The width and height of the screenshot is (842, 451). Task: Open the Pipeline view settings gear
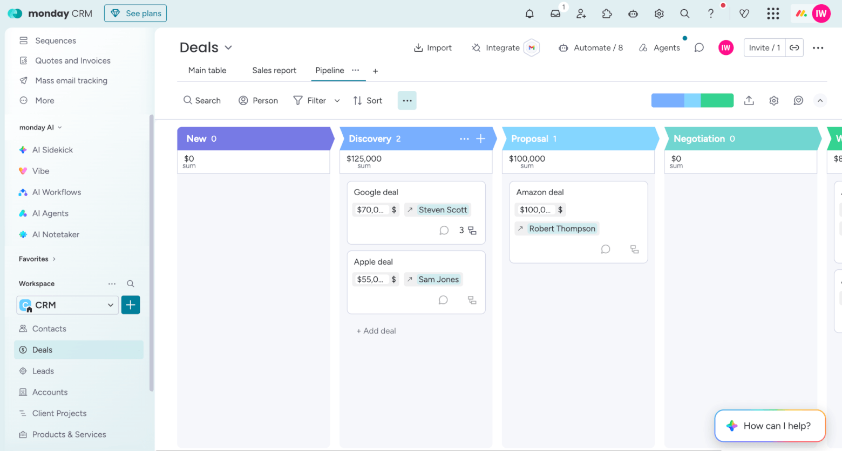click(x=774, y=100)
